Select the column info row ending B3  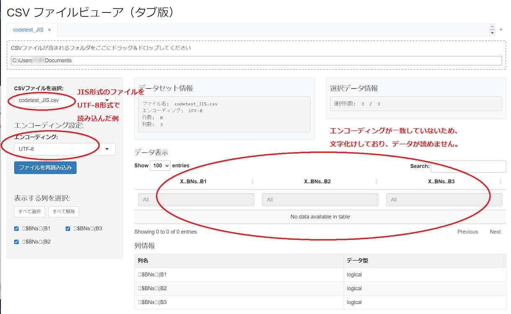[320, 302]
